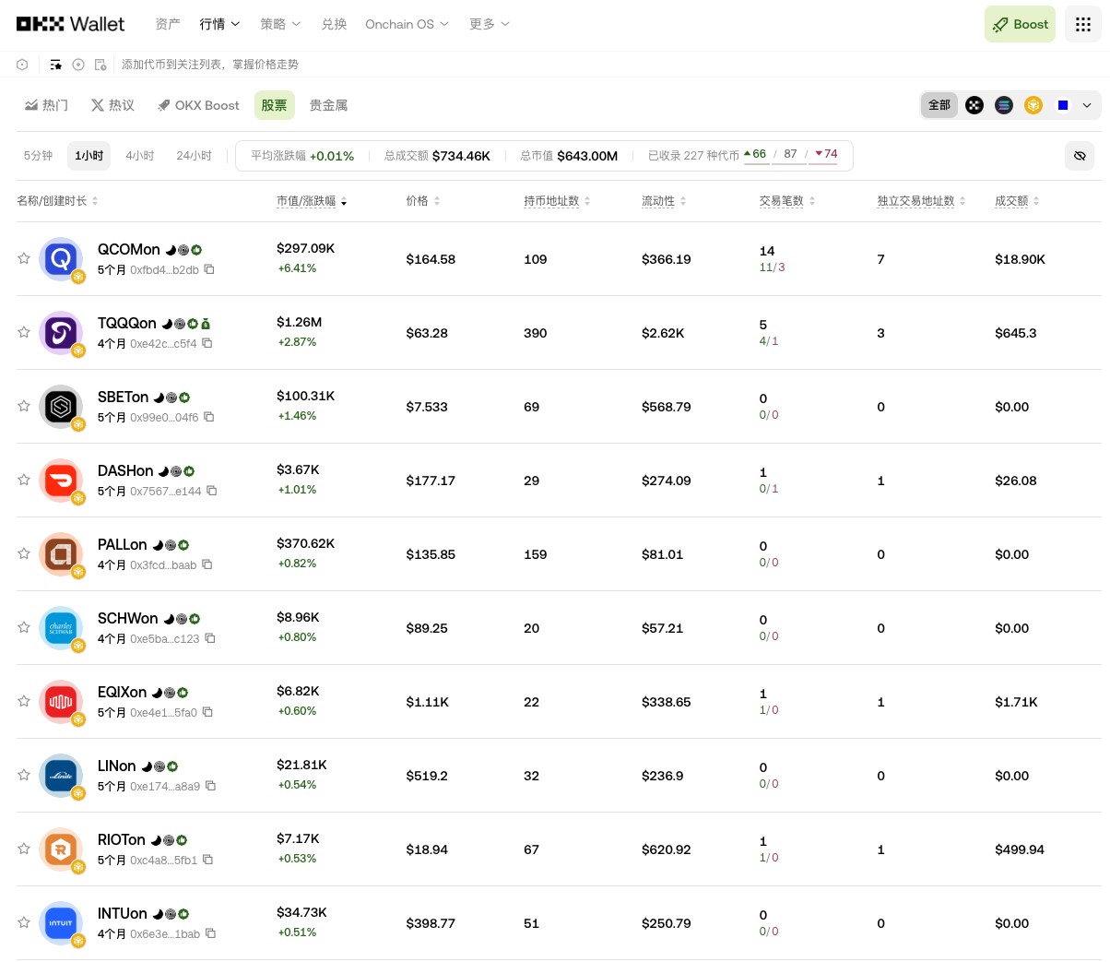Expand the 行情 dropdown menu
Screen dimensions: 1110x962
(219, 24)
